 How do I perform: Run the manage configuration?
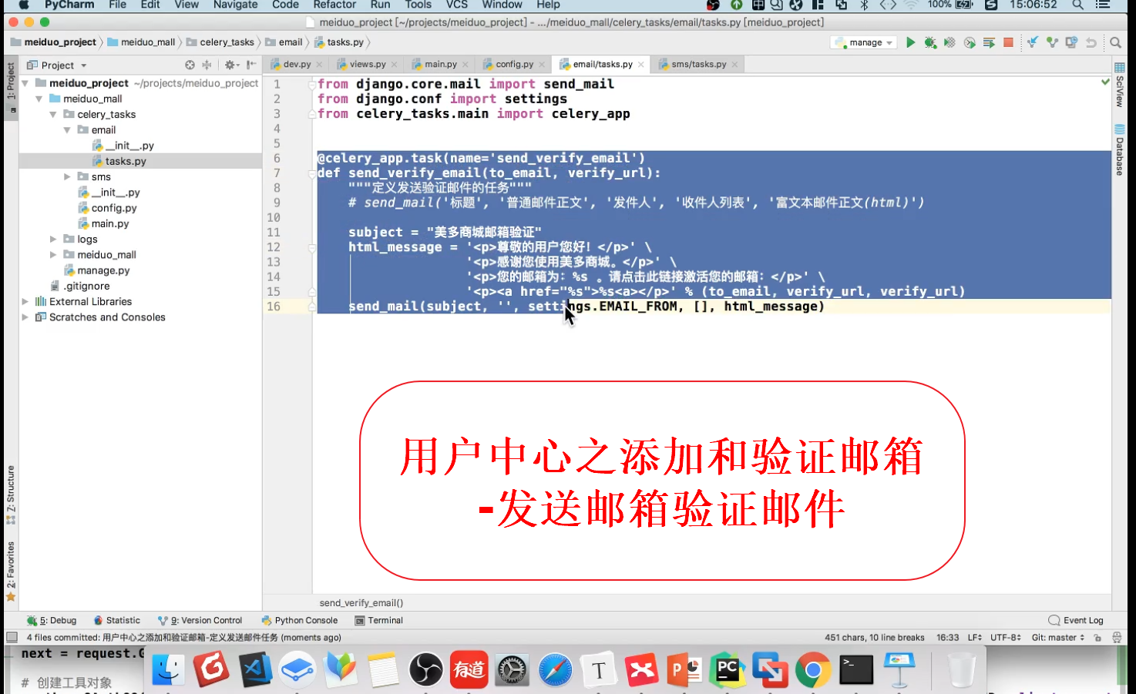tap(910, 42)
